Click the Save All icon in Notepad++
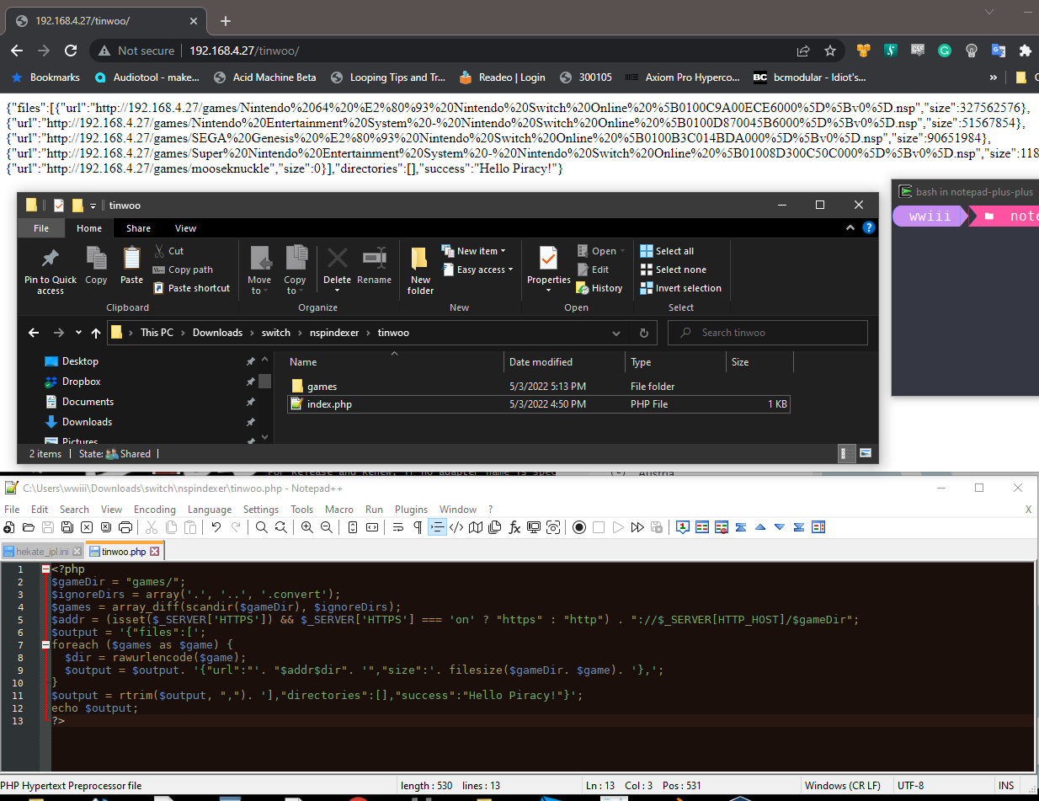 point(67,527)
